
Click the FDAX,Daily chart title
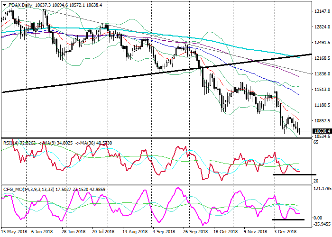pos(17,4)
